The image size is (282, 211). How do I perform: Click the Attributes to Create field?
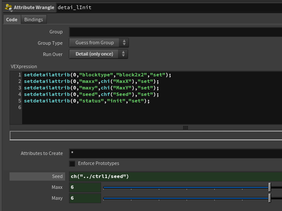click(176, 153)
